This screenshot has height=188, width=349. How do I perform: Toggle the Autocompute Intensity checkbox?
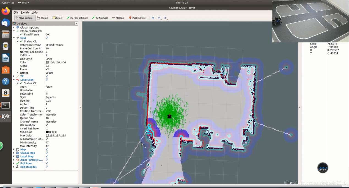47,139
